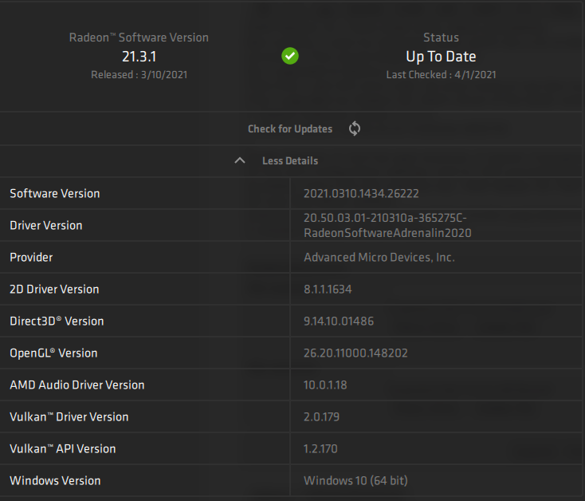The image size is (585, 501).
Task: Click the green up-to-date checkmark icon
Action: 290,56
